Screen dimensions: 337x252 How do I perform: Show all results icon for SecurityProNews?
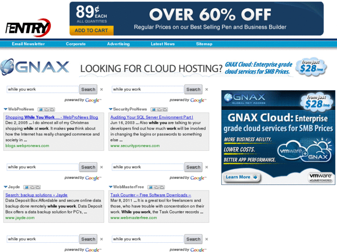[x=165, y=110]
